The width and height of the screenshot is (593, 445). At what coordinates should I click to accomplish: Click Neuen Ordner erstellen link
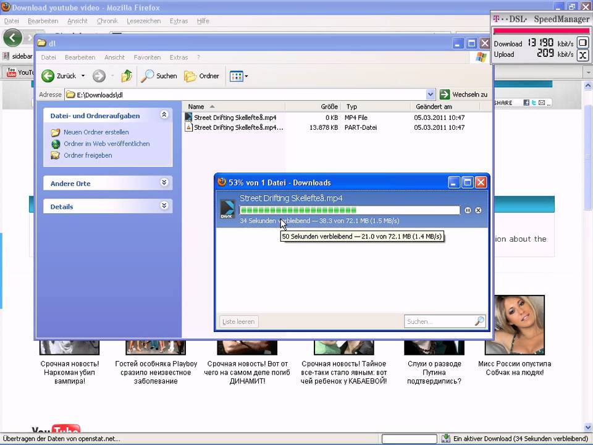tap(96, 132)
